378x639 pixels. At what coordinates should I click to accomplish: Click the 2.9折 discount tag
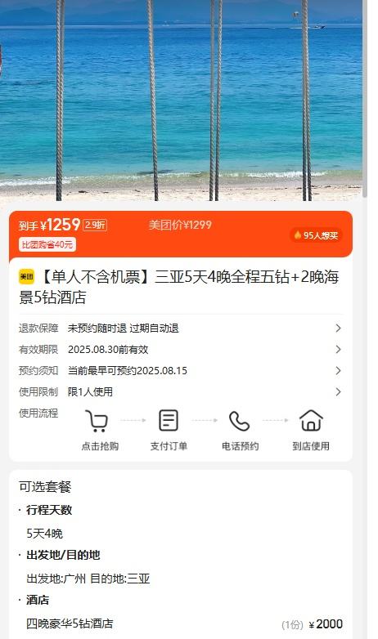[95, 225]
